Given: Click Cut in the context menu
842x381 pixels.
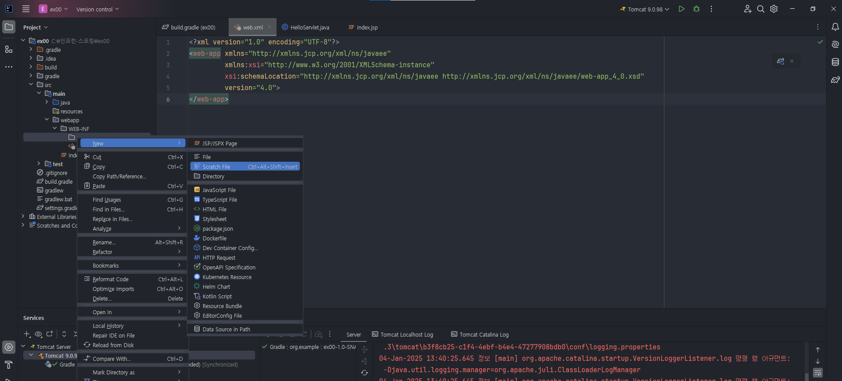Looking at the screenshot, I should (133, 157).
